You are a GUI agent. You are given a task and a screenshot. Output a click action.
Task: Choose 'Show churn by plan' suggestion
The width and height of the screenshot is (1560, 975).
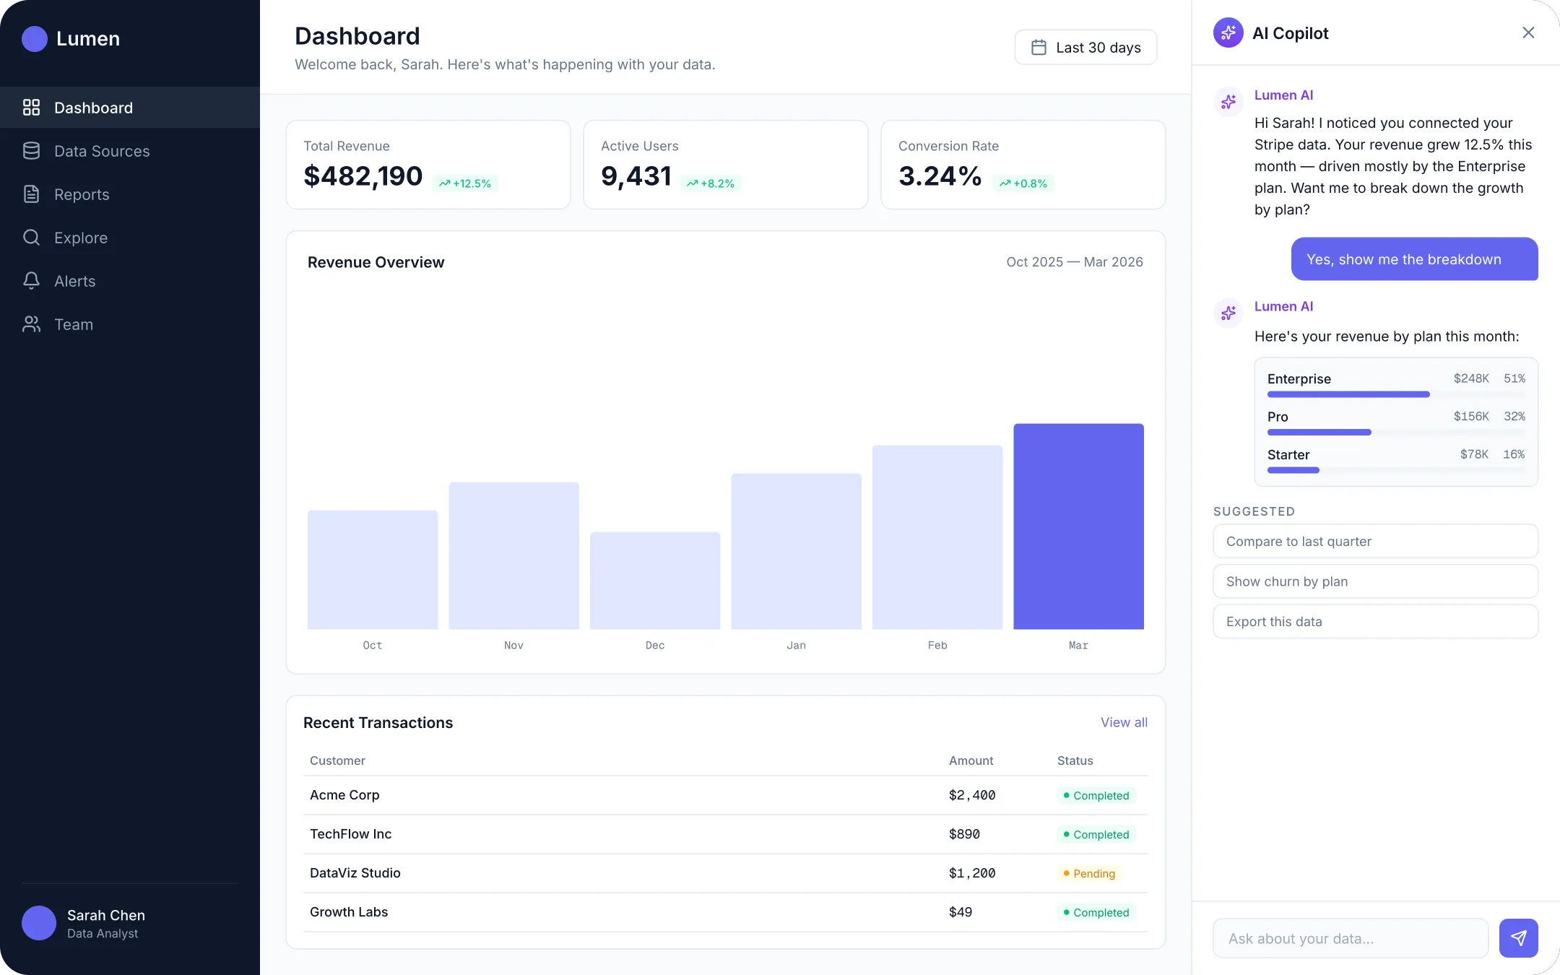1375,581
